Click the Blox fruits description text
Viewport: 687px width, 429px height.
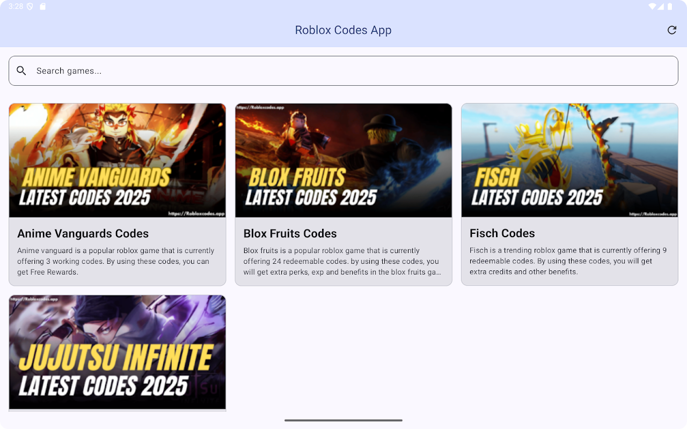point(342,261)
